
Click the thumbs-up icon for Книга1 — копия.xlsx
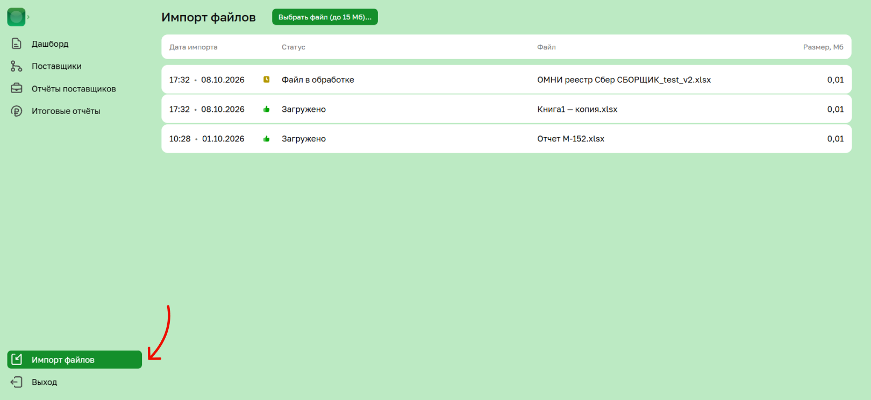tap(266, 109)
